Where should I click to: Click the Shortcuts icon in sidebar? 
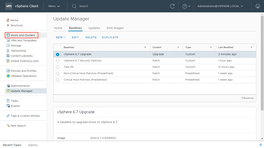pos(8,25)
